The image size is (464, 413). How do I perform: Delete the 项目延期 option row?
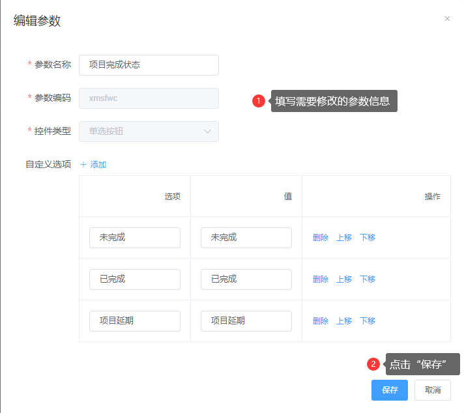[321, 321]
